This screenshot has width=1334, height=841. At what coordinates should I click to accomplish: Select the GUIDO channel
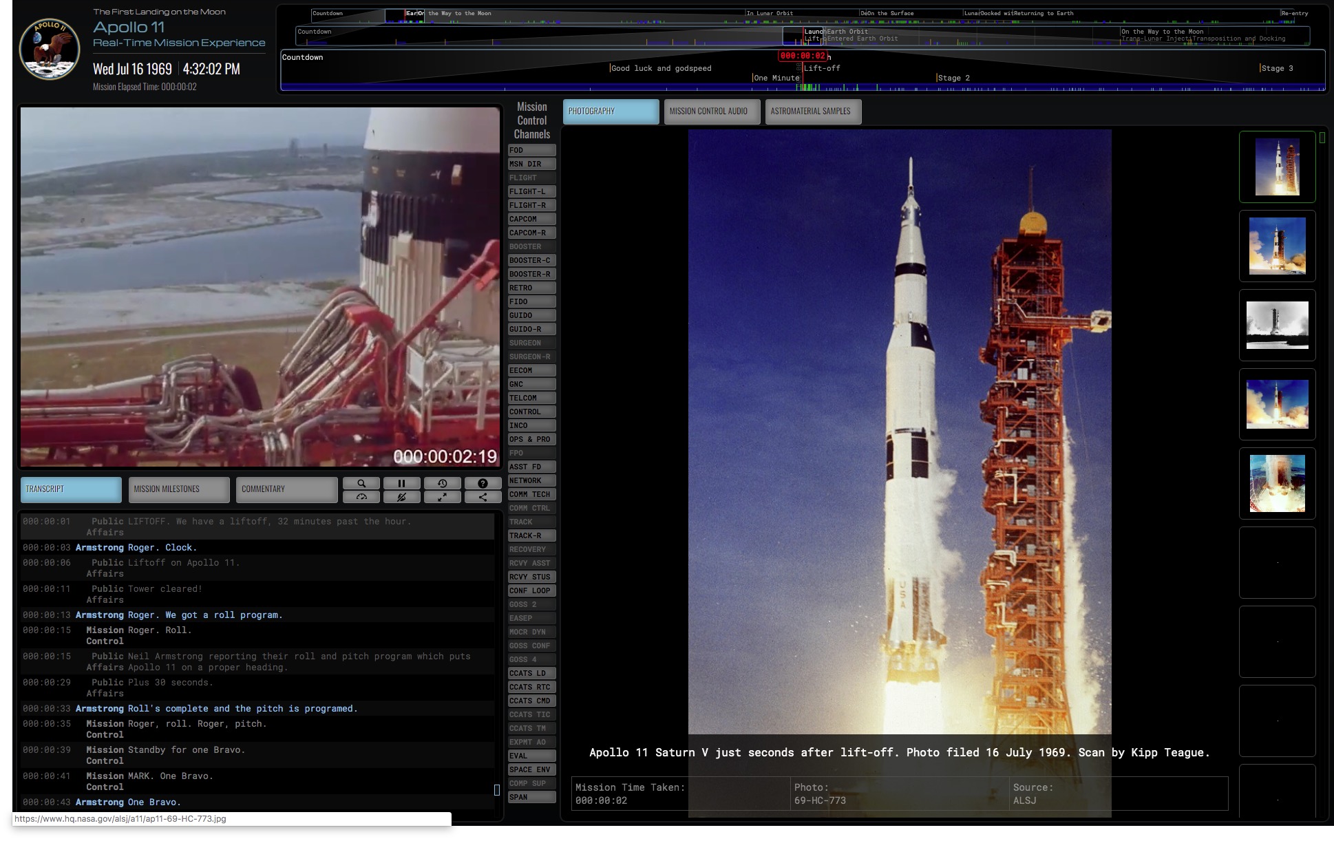(531, 315)
